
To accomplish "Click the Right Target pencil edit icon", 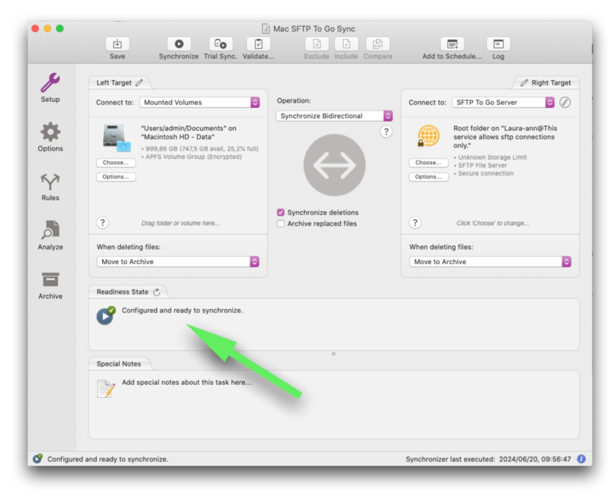I will point(524,83).
